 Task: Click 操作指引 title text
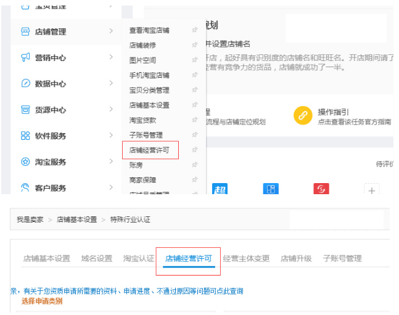pyautogui.click(x=333, y=112)
